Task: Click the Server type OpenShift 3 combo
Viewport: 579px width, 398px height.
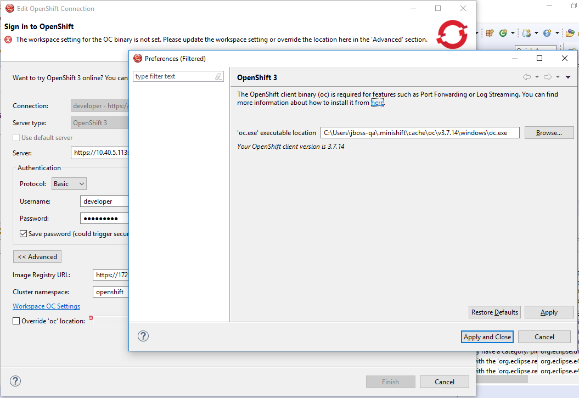Action: [99, 123]
